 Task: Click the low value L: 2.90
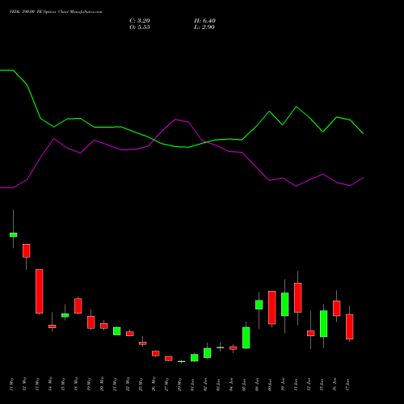[204, 27]
